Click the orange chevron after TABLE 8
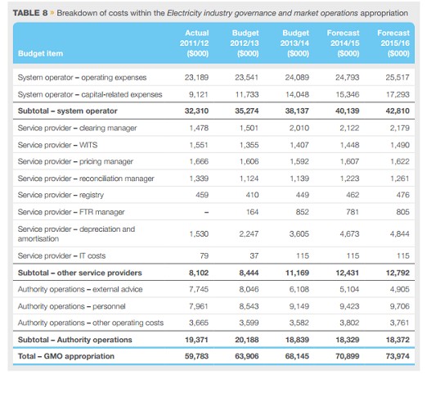427x393 pixels. 52,13
